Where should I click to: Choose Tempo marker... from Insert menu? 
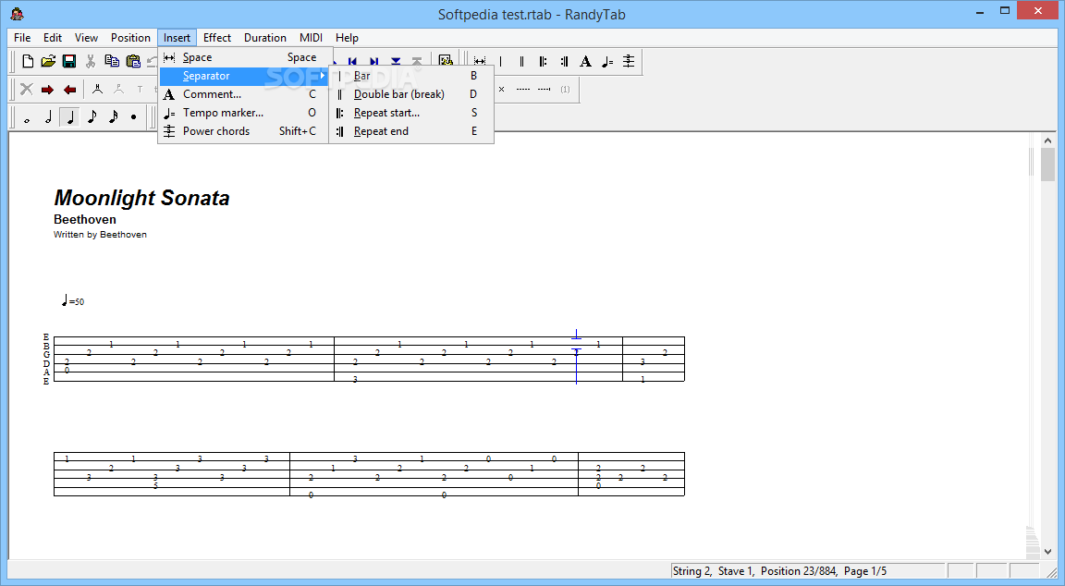click(244, 113)
